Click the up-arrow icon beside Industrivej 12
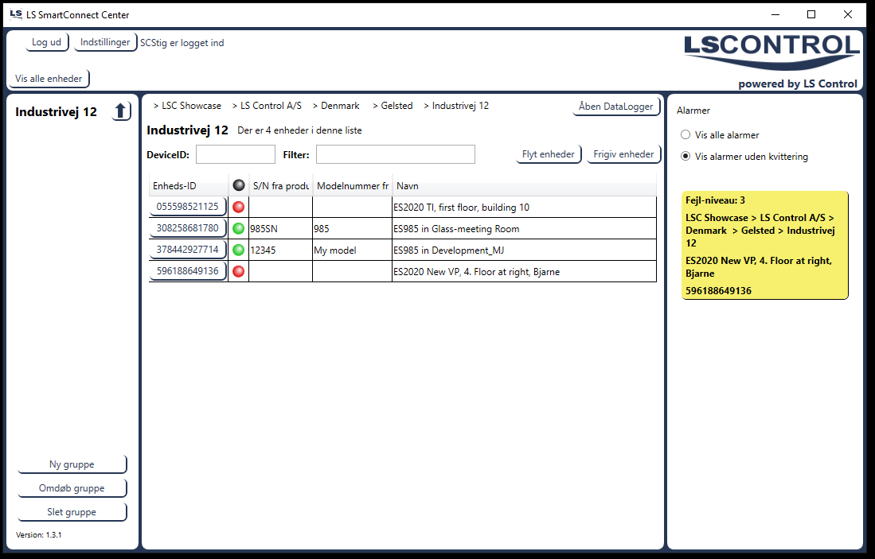The height and width of the screenshot is (559, 875). (x=120, y=111)
